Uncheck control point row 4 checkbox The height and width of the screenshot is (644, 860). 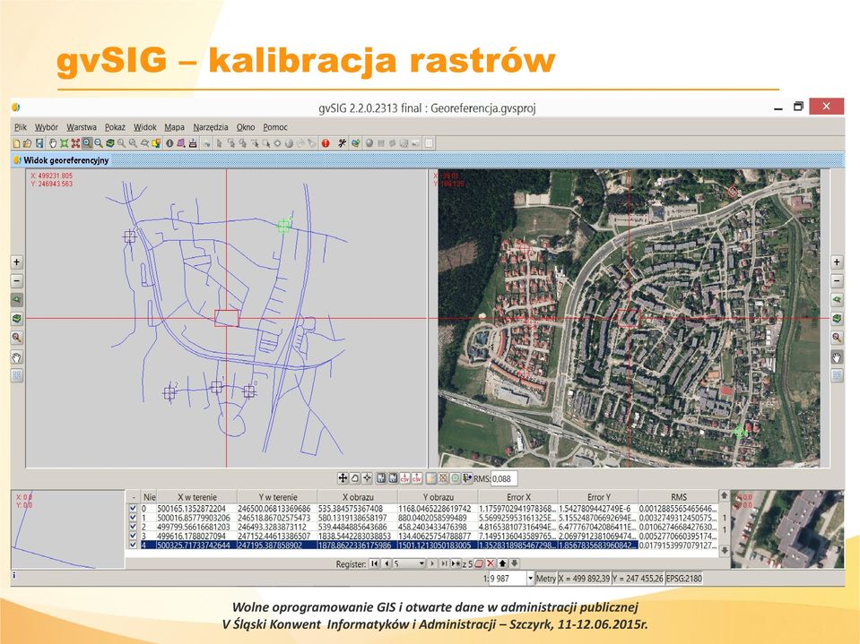tap(133, 545)
